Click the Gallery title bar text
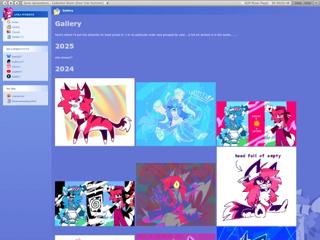 68,11
